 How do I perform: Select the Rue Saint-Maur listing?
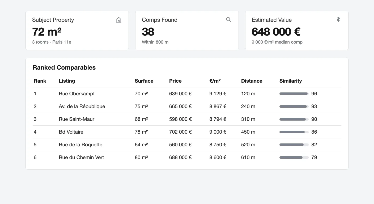[x=76, y=119]
